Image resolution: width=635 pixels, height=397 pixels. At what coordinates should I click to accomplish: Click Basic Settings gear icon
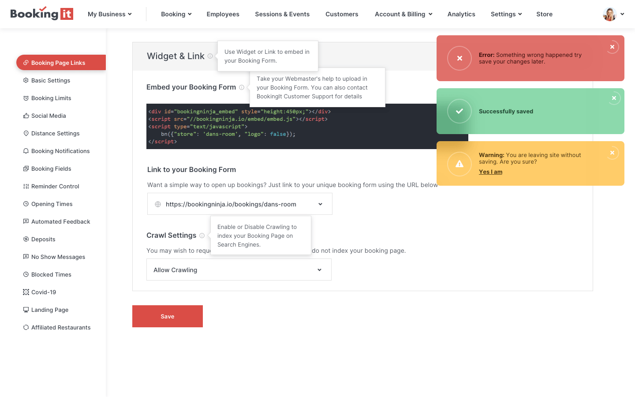point(26,80)
